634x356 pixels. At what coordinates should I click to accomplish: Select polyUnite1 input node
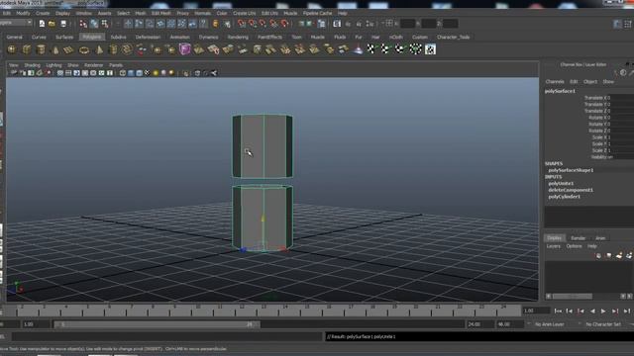561,184
